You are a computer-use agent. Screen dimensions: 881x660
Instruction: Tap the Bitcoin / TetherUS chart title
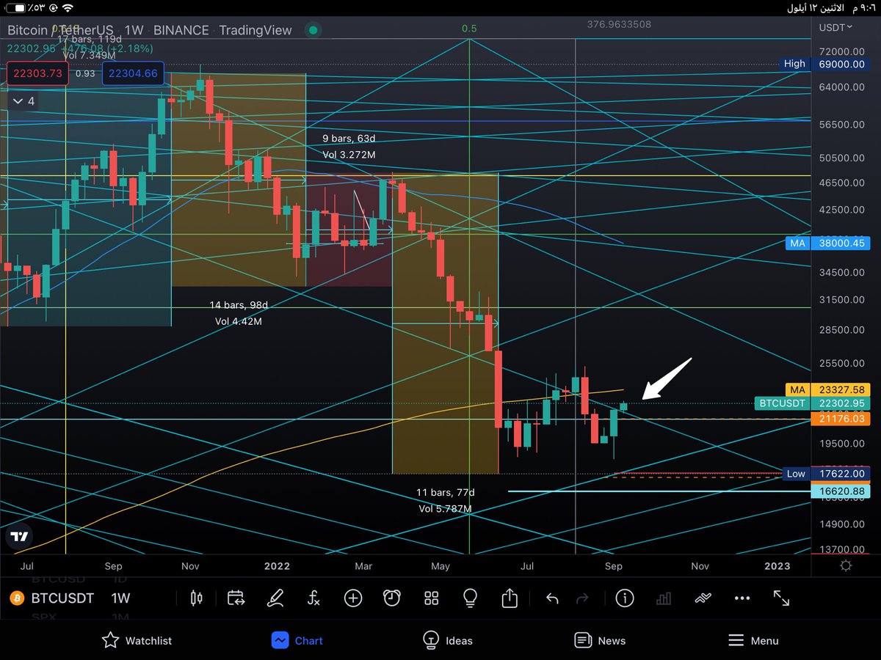click(x=61, y=30)
